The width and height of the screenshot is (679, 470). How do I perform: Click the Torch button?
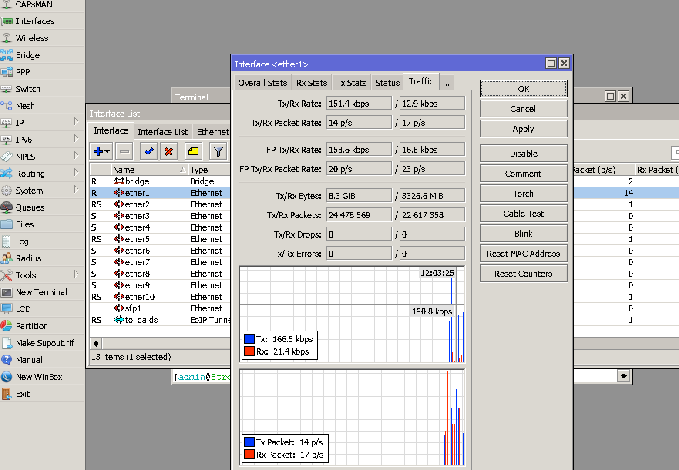click(523, 194)
